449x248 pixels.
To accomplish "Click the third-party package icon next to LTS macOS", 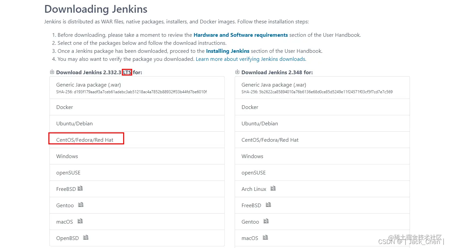I will coord(80,221).
